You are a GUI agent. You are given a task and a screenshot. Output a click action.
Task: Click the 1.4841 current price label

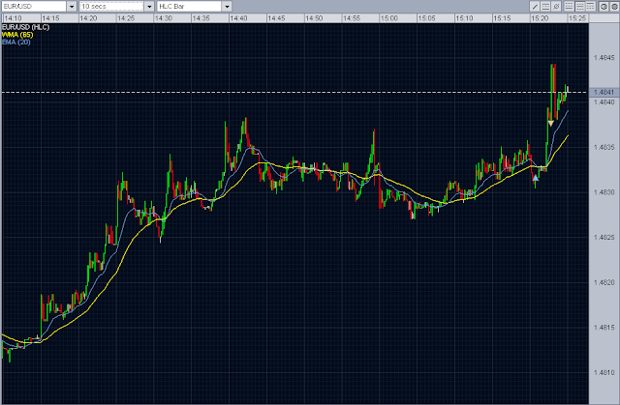pyautogui.click(x=604, y=92)
